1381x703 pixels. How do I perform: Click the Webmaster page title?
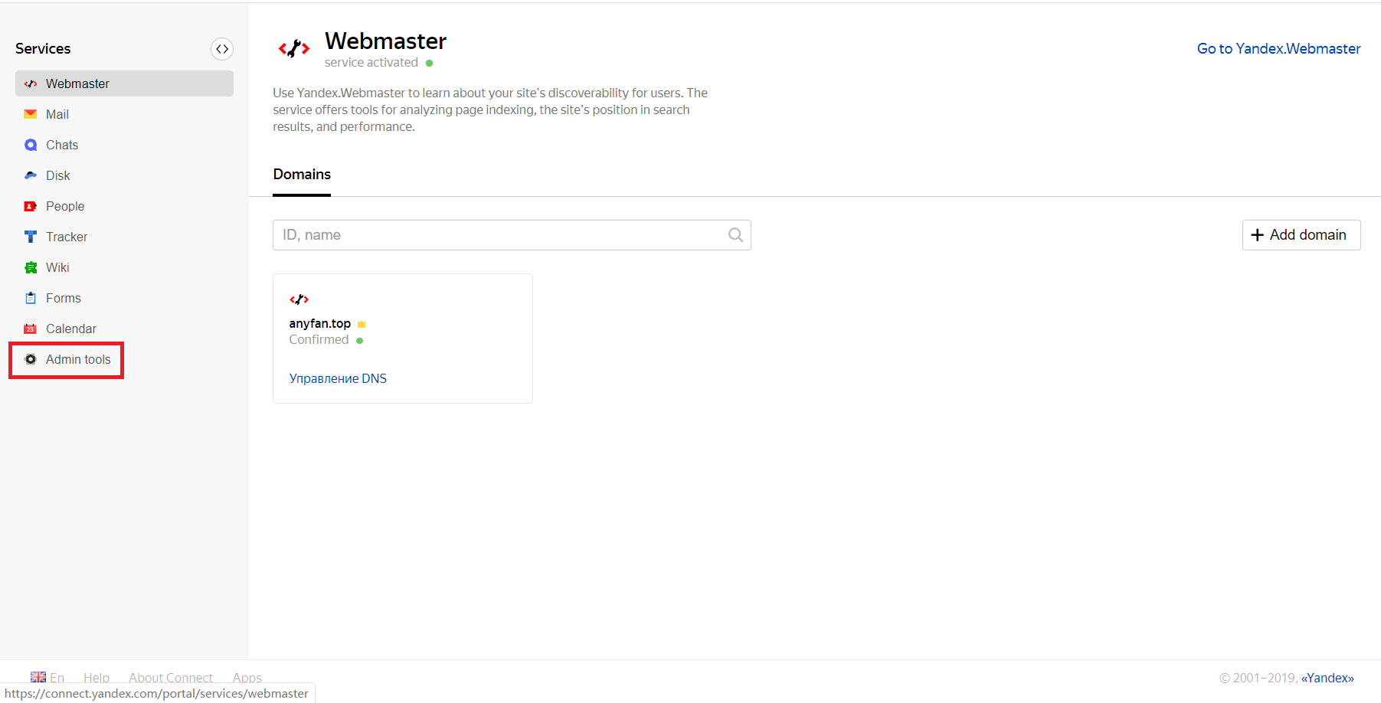tap(385, 41)
